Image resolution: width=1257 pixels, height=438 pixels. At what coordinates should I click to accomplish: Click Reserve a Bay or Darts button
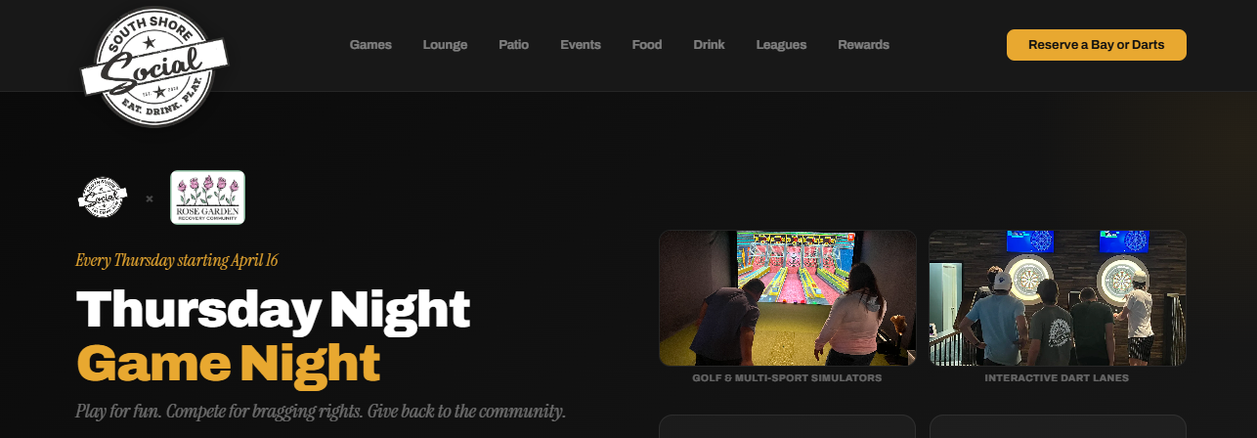pos(1096,45)
